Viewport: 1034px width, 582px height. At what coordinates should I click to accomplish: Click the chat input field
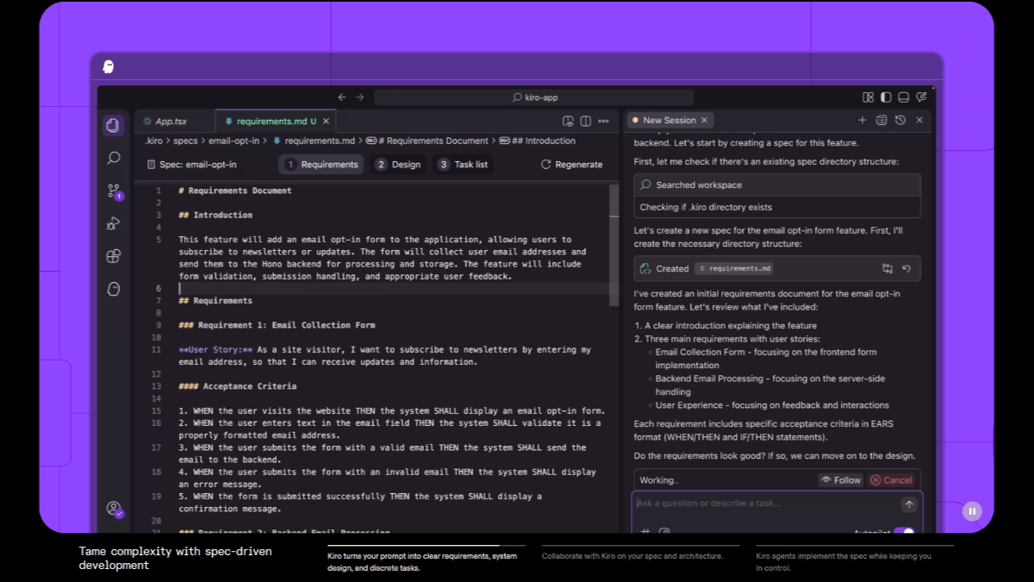click(x=767, y=504)
